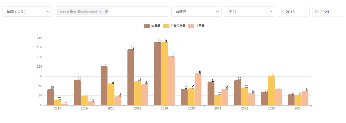346x123 pixels.
Task: Click the brown 申请量 legend swatch
Action: pyautogui.click(x=147, y=26)
